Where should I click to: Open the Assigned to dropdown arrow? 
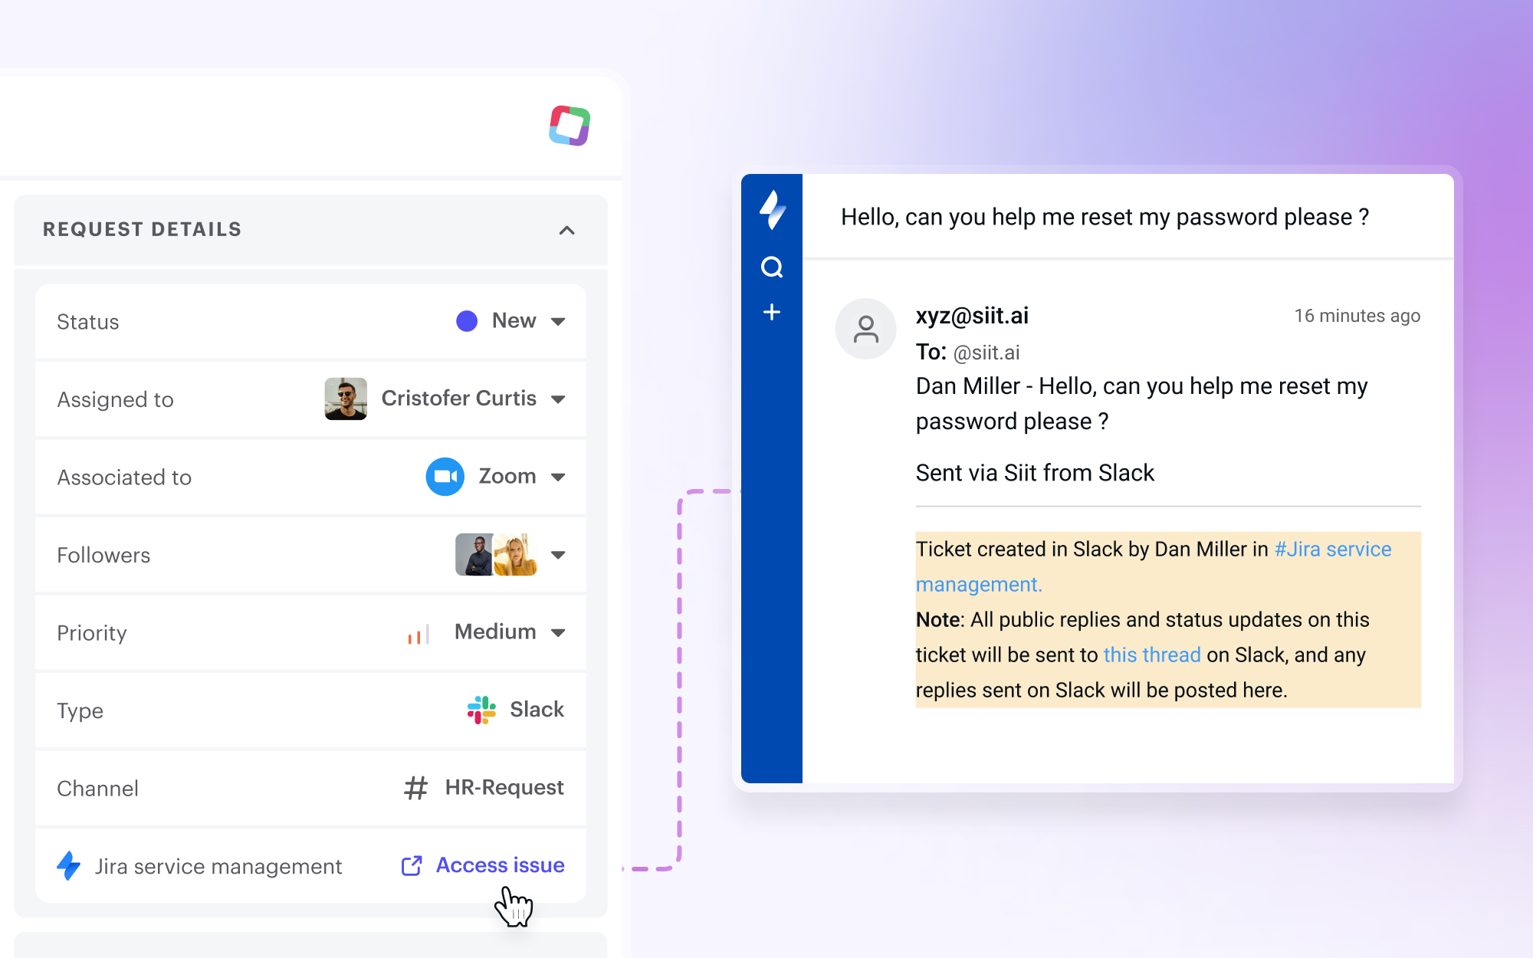pos(558,399)
